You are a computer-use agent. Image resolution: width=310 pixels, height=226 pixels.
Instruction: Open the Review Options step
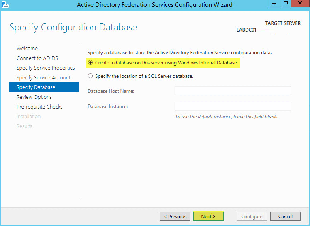click(34, 97)
